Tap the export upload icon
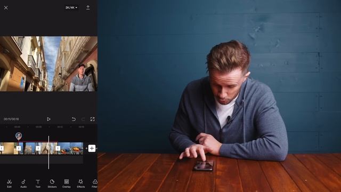The image size is (341, 192). tap(88, 7)
